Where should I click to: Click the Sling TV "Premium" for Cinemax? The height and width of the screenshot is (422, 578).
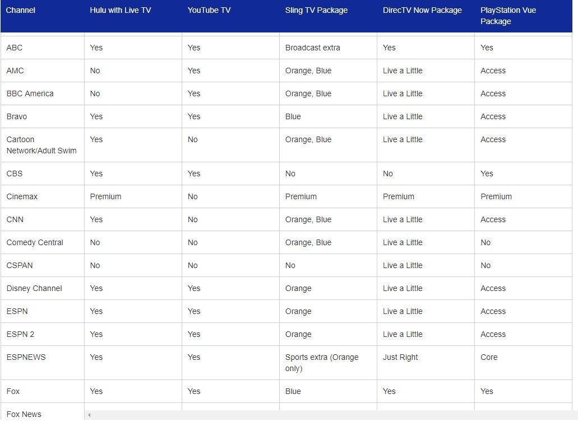301,196
